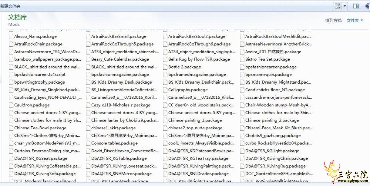Click file icon of Calligraphy.package
The height and width of the screenshot is (186, 370).
[x=165, y=90]
